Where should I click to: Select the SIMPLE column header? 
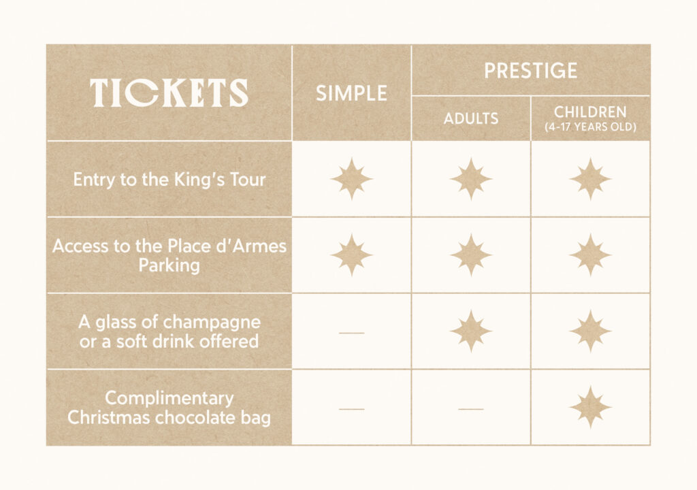pos(351,93)
